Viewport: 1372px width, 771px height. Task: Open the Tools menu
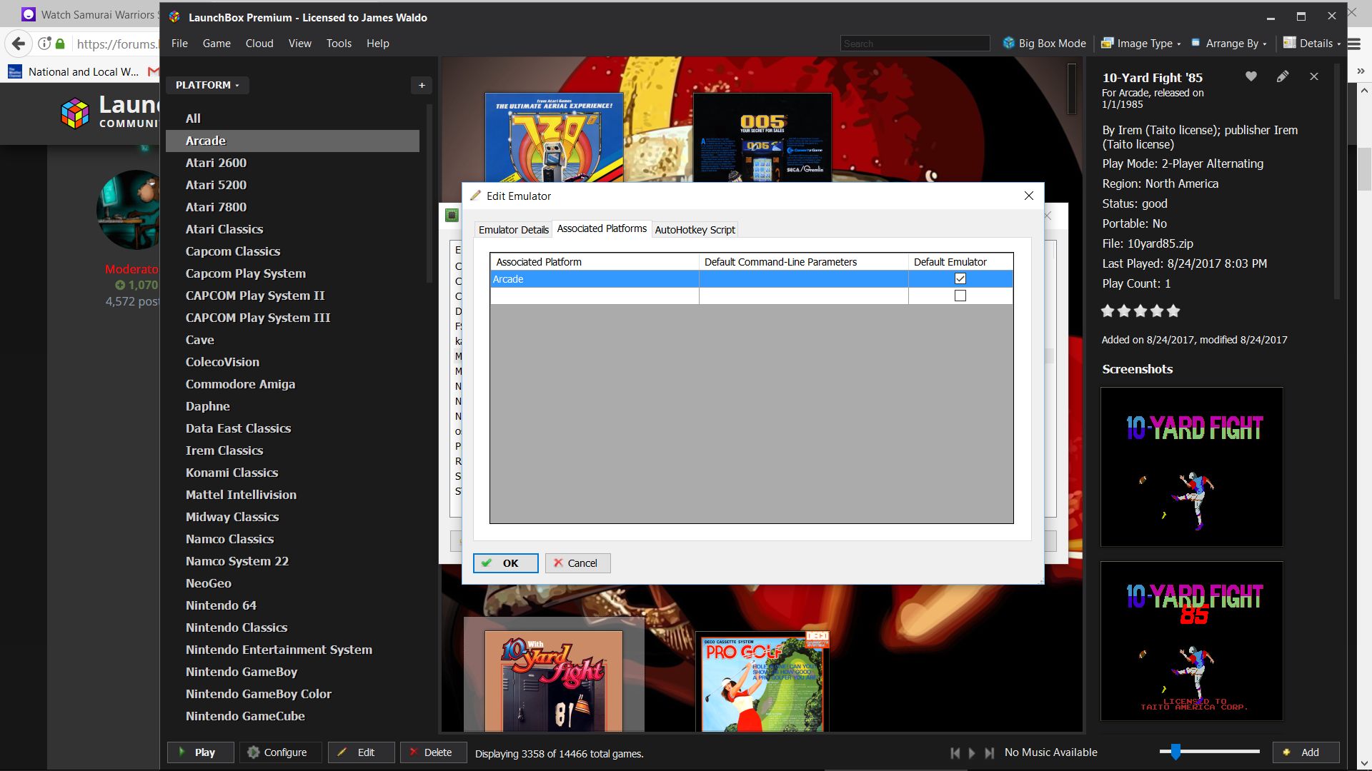339,44
